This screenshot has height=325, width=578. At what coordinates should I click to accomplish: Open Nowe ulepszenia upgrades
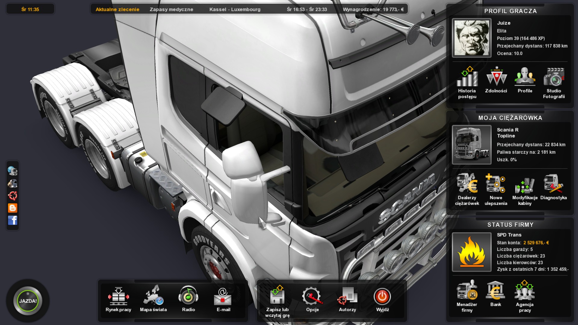[x=496, y=184]
